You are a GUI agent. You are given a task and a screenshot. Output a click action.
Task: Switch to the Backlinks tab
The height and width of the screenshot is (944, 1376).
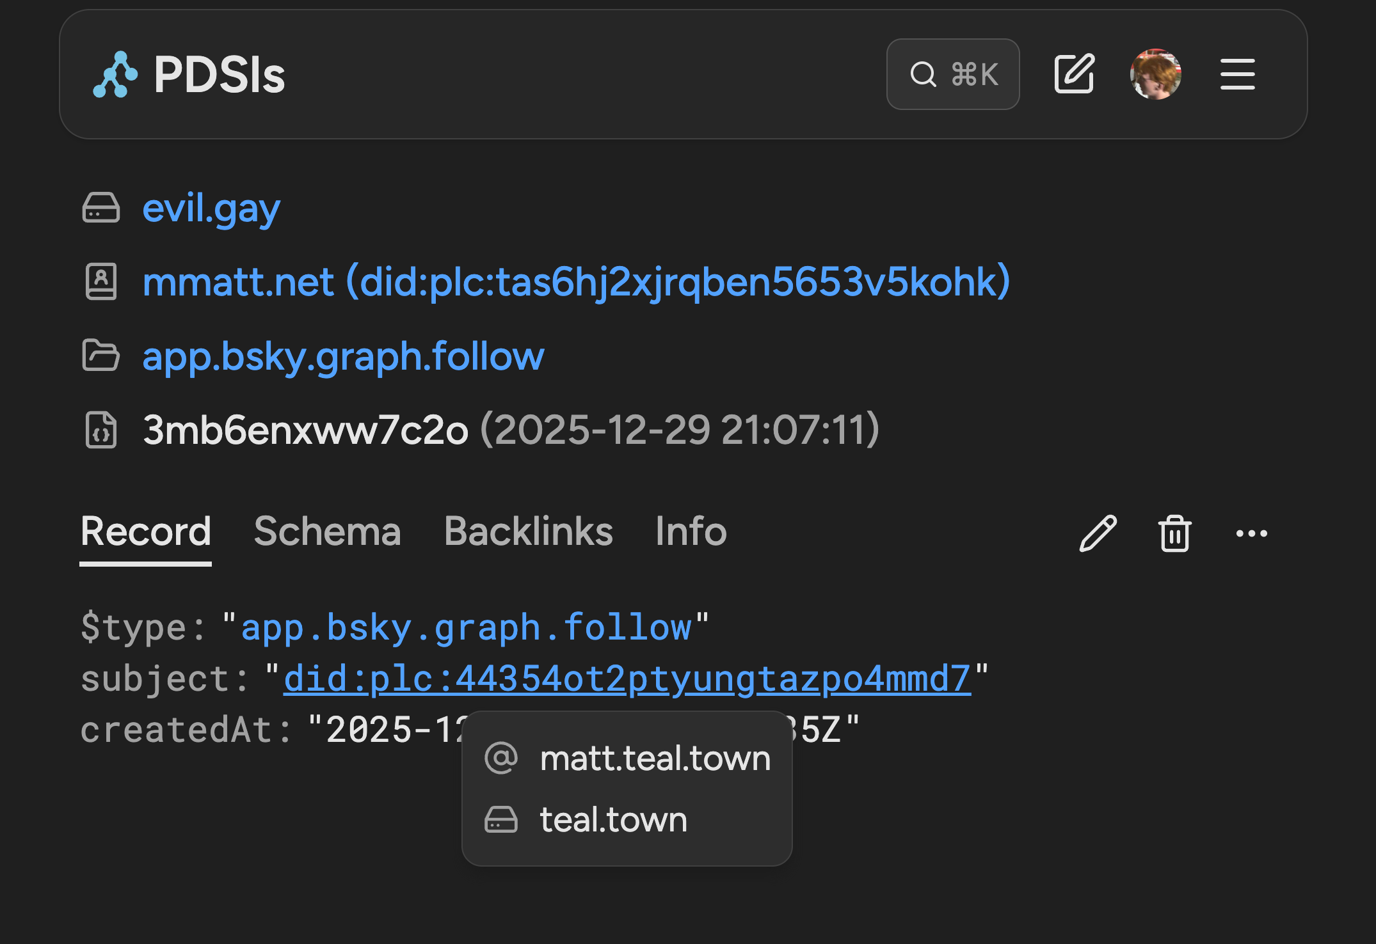click(528, 531)
